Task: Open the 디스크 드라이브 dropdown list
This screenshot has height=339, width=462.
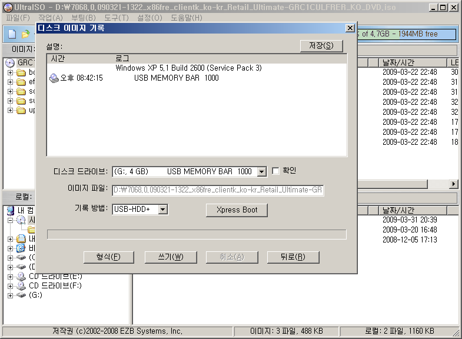Action: (262, 172)
